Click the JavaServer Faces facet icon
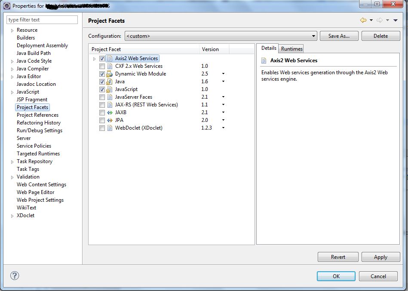The width and height of the screenshot is (408, 291). pos(110,97)
